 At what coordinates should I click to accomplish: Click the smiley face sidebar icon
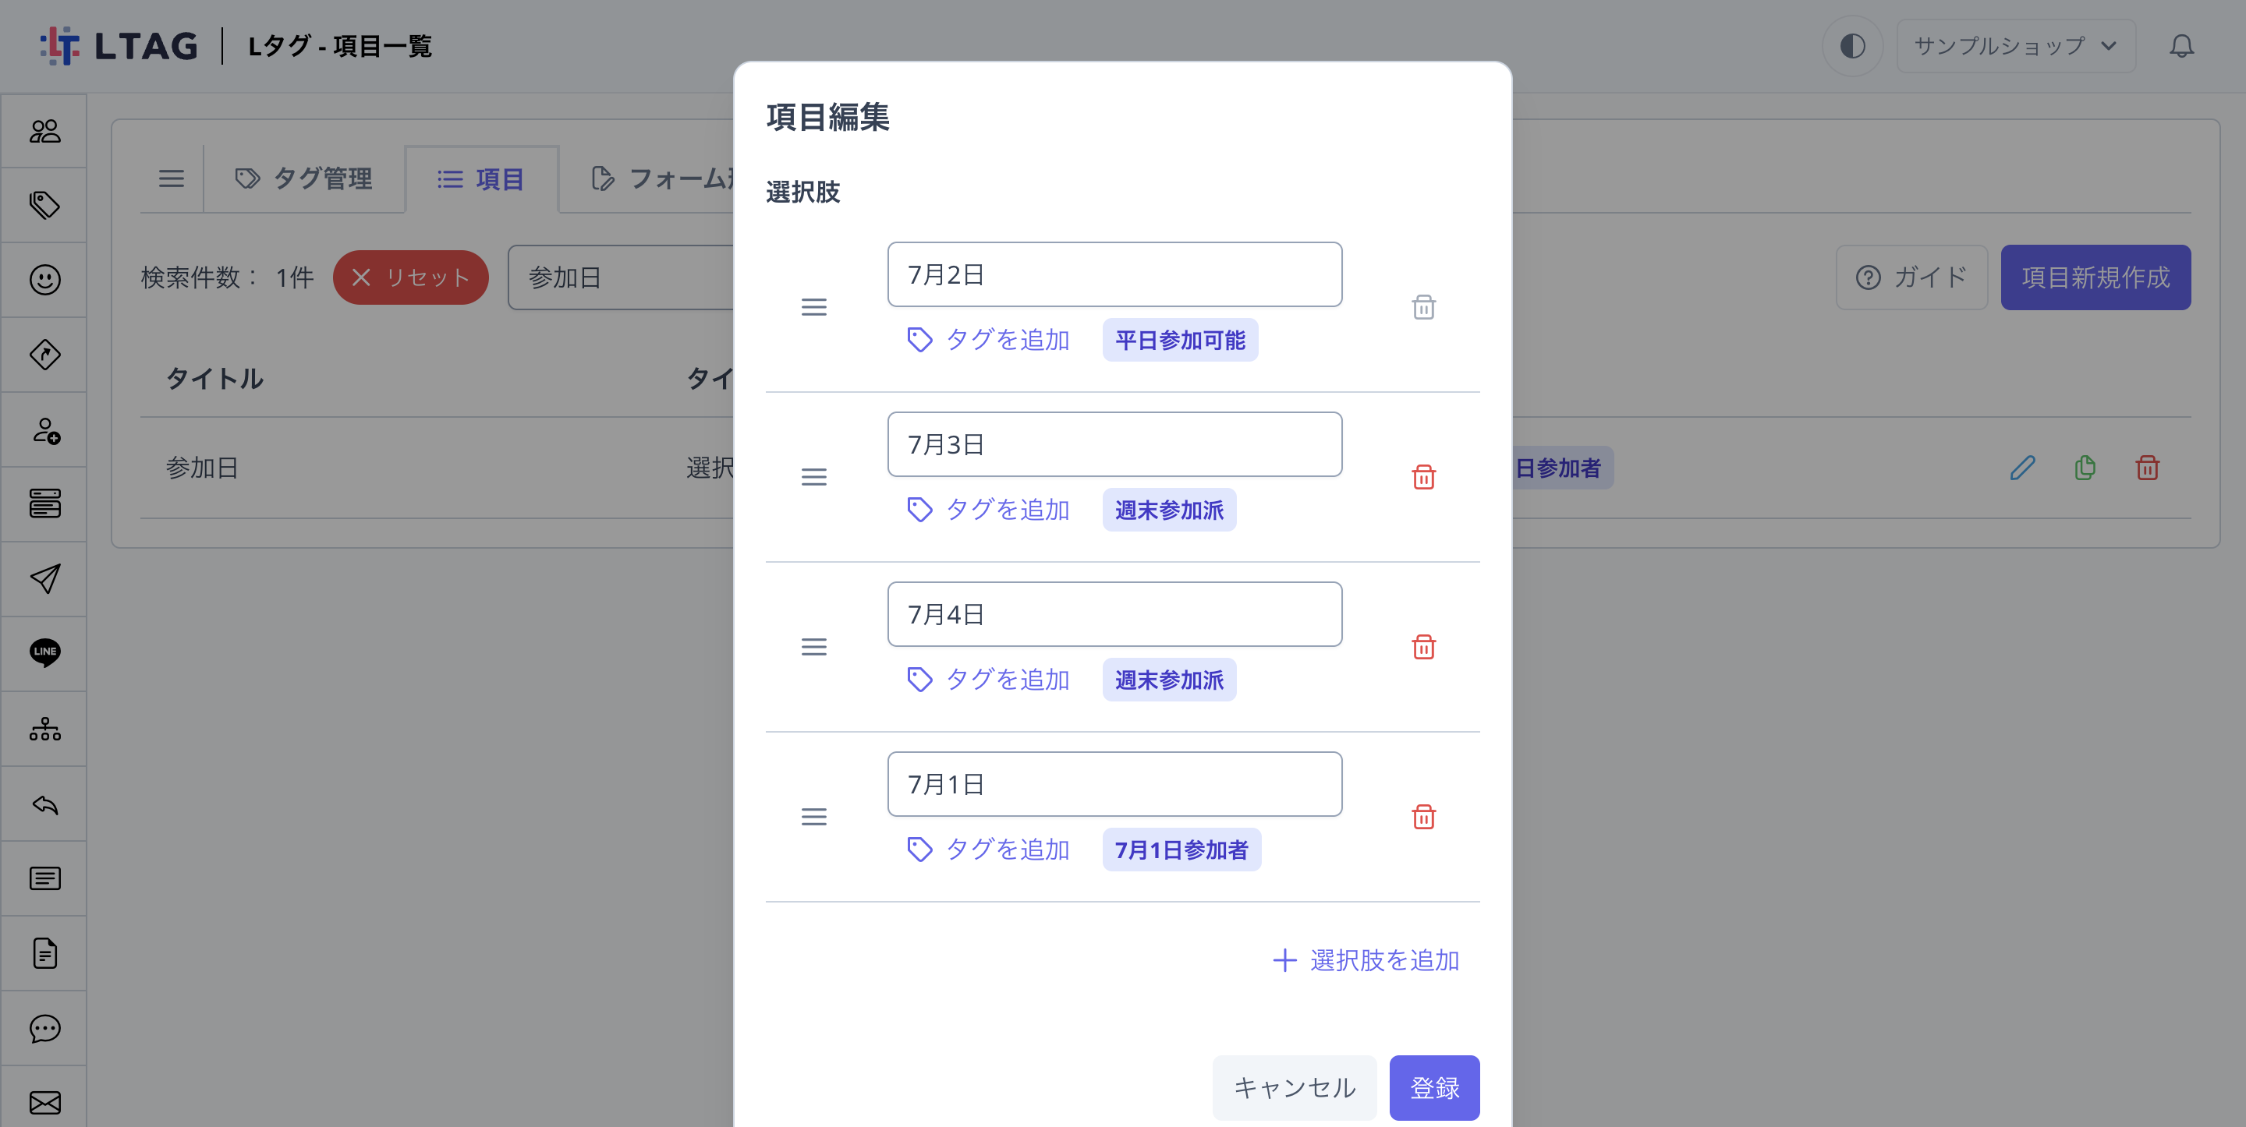(x=44, y=280)
